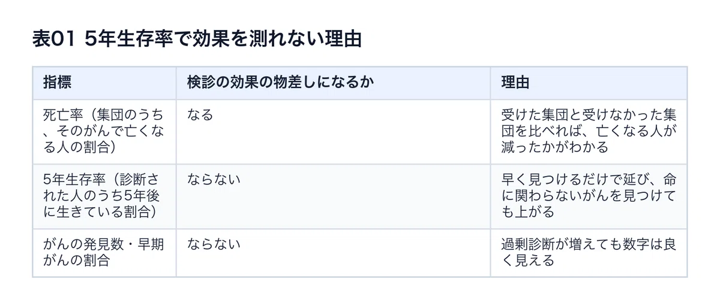
Task: Click the table title 表01 5年生存率で効果を測れない理由
Action: (x=197, y=40)
